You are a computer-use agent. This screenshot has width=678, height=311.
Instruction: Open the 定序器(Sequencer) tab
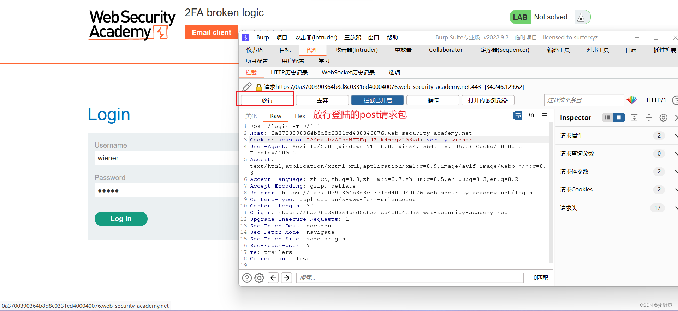click(x=505, y=50)
